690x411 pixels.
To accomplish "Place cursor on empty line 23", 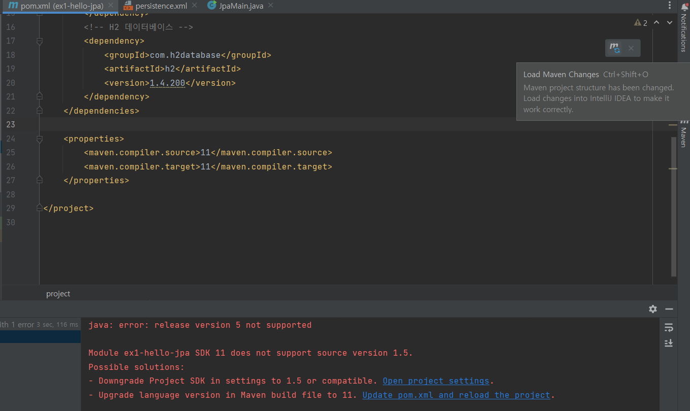I will [x=345, y=124].
